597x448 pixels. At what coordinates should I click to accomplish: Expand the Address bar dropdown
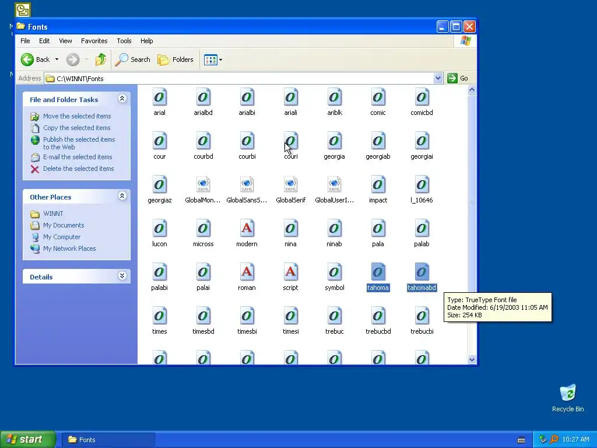click(x=438, y=78)
